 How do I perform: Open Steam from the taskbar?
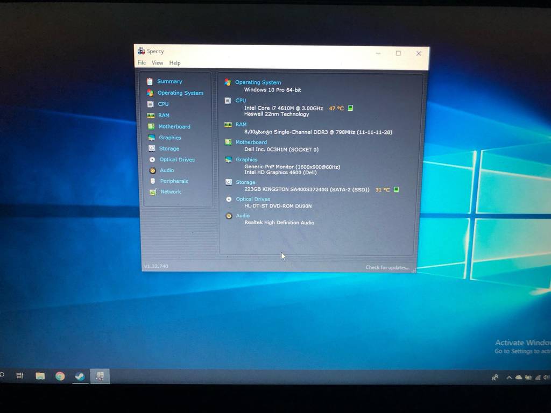(80, 376)
